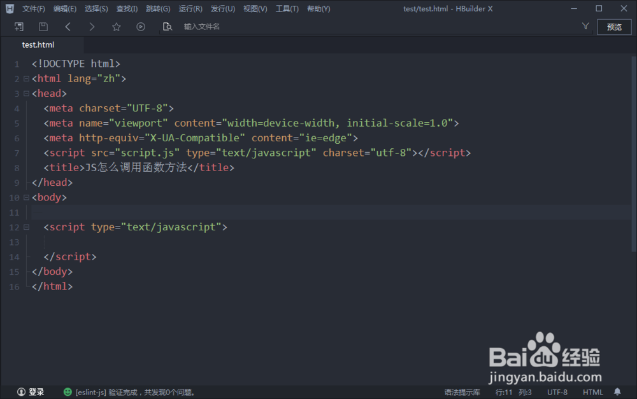Click the viewport meta tag line

252,123
